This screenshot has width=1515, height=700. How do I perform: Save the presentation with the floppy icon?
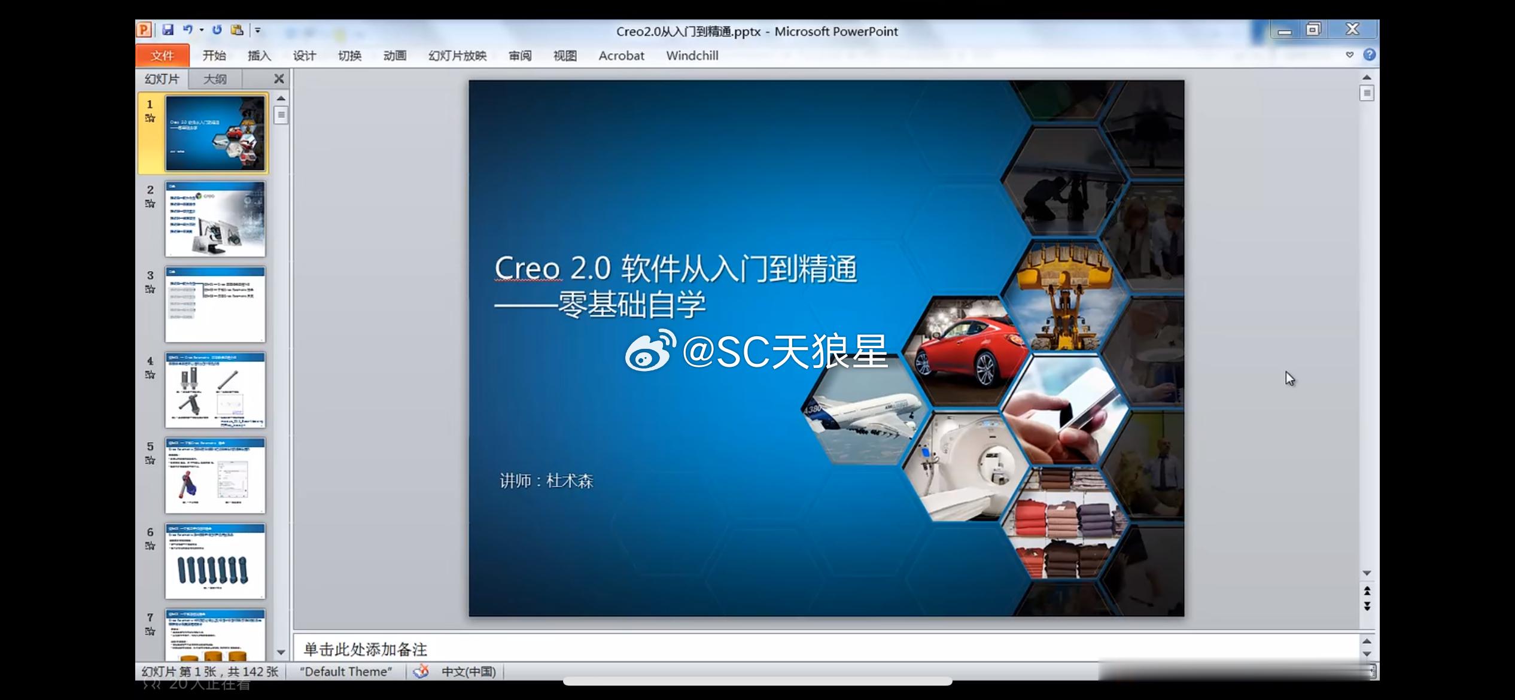pos(168,30)
